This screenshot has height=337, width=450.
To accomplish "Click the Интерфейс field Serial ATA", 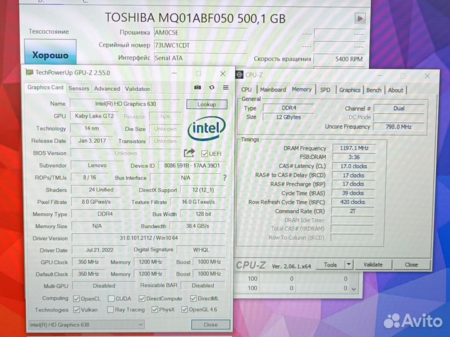I will [201, 58].
